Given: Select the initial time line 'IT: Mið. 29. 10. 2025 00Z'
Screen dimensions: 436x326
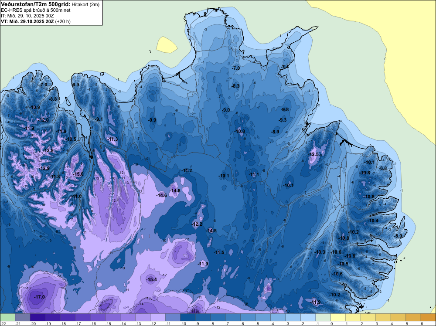Looking at the screenshot, I should click(27, 16).
